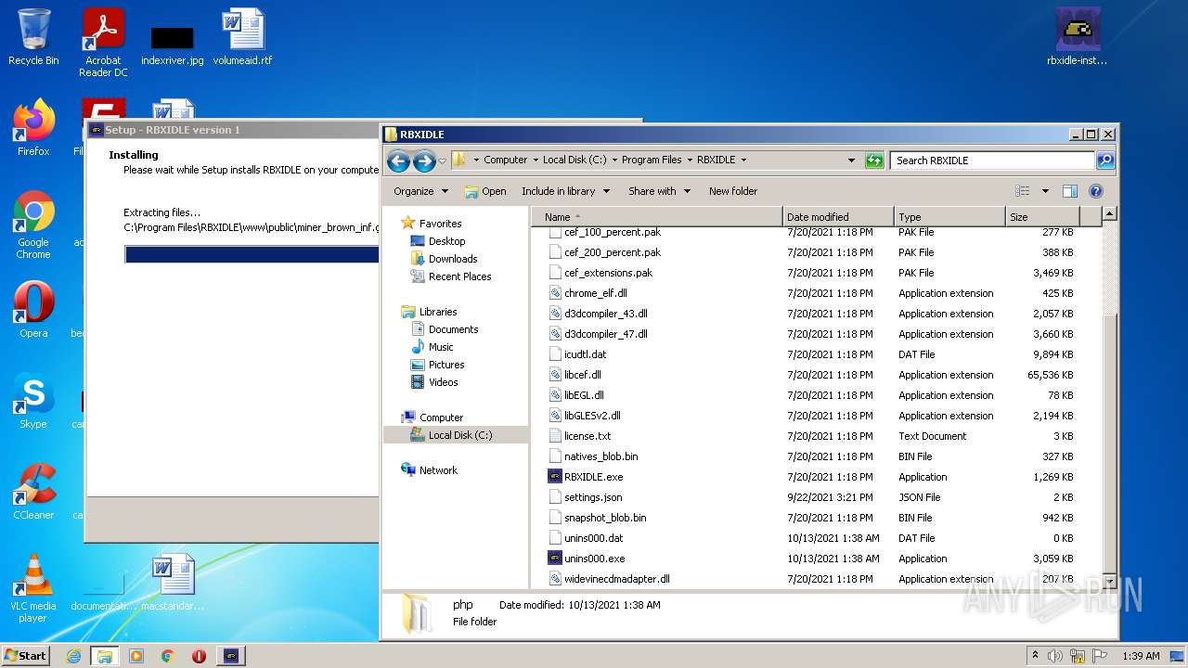Click New folder button
This screenshot has width=1188, height=668.
pyautogui.click(x=733, y=191)
